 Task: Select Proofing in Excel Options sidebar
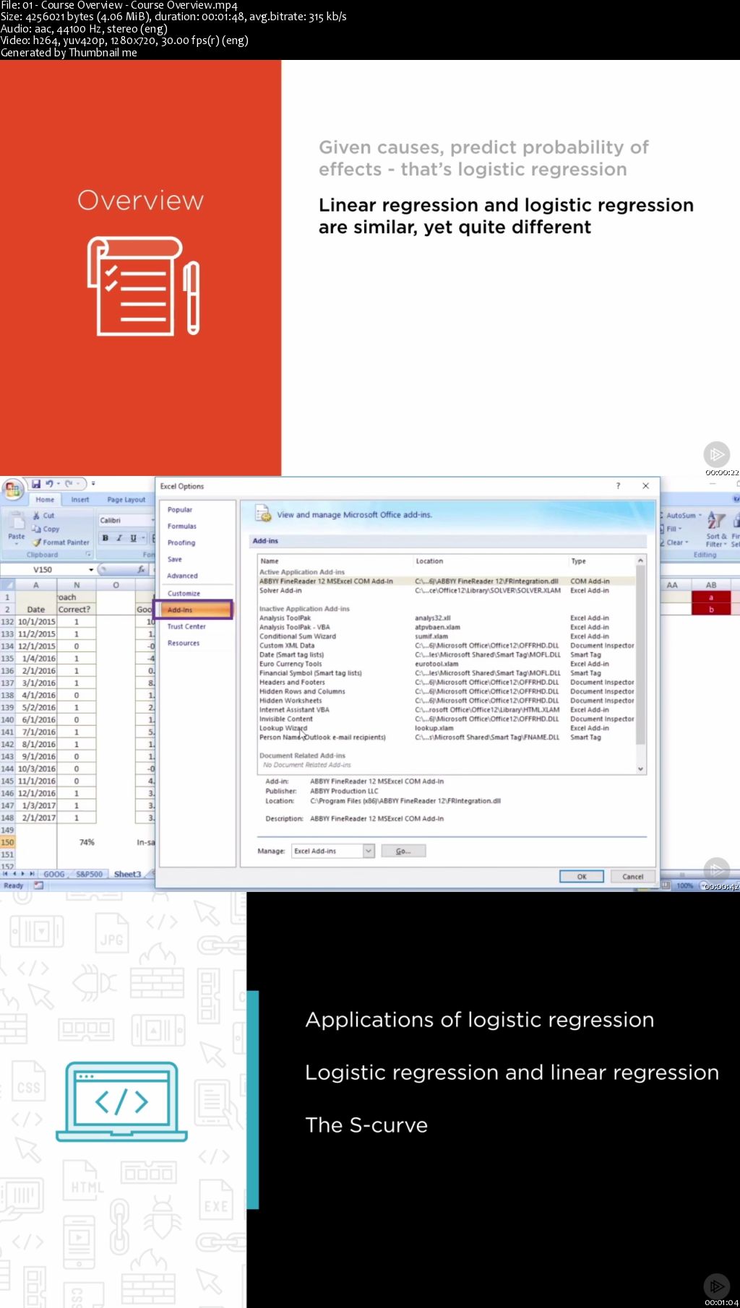pyautogui.click(x=181, y=543)
